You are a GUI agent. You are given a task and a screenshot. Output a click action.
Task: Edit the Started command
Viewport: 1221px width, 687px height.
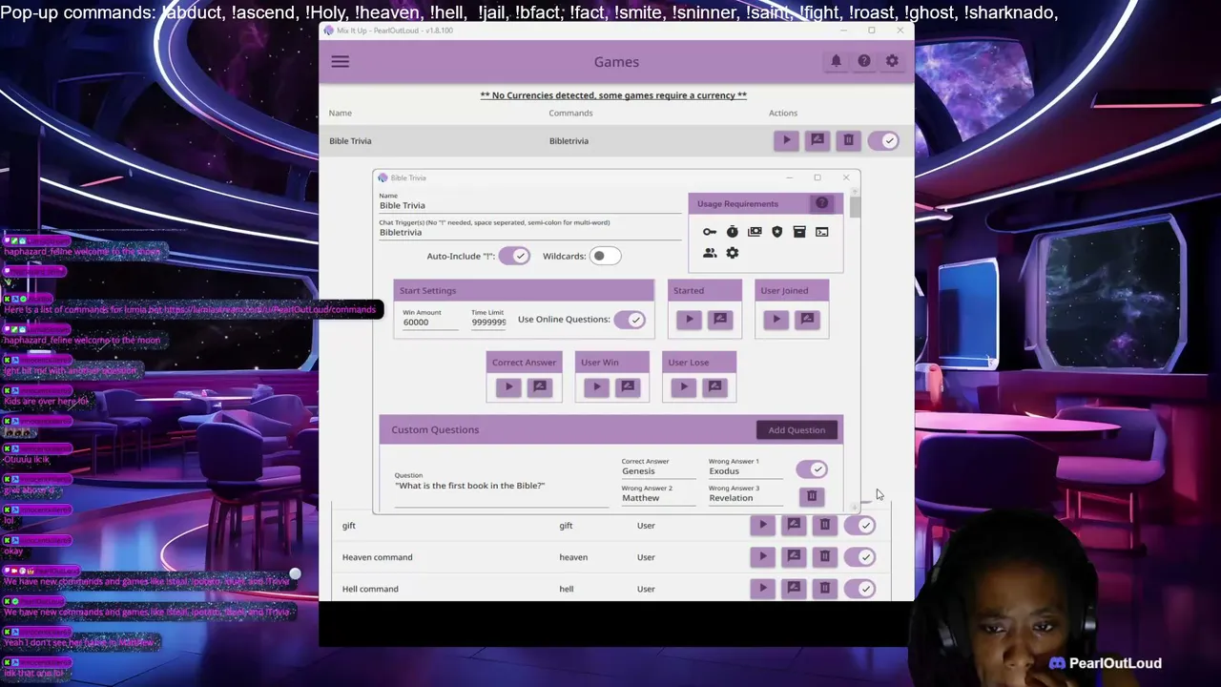[720, 320]
